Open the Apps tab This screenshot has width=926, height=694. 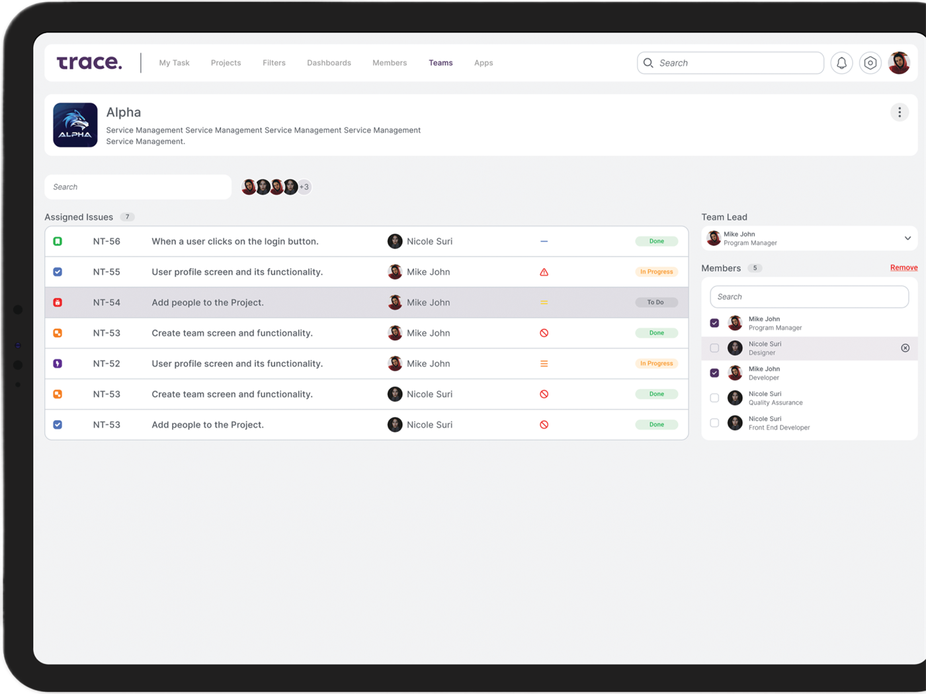coord(484,63)
